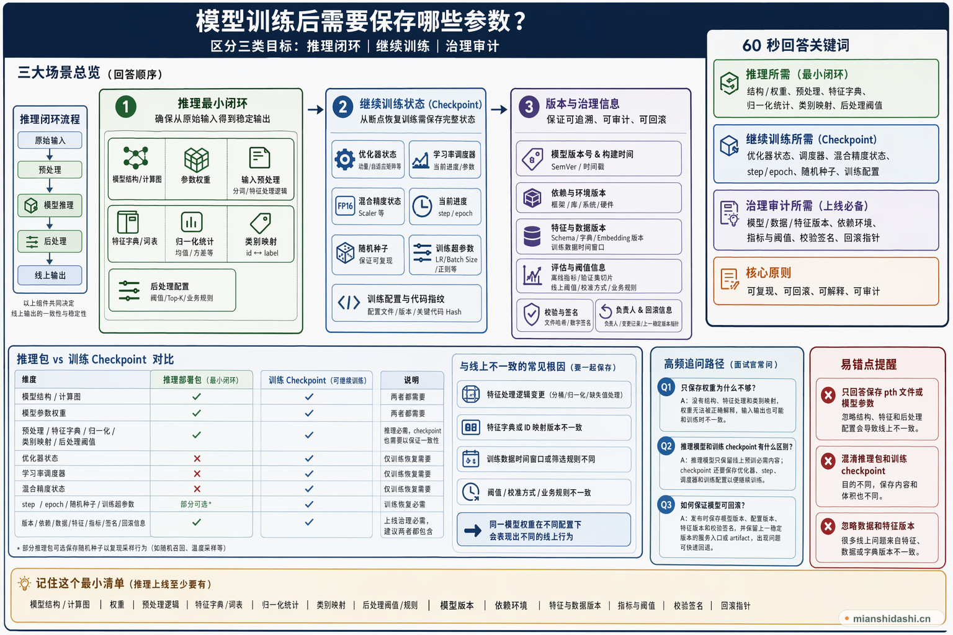This screenshot has height=635, width=953.
Task: Click the lightbulb icon beside 记住这个最小清单
Action: point(24,583)
